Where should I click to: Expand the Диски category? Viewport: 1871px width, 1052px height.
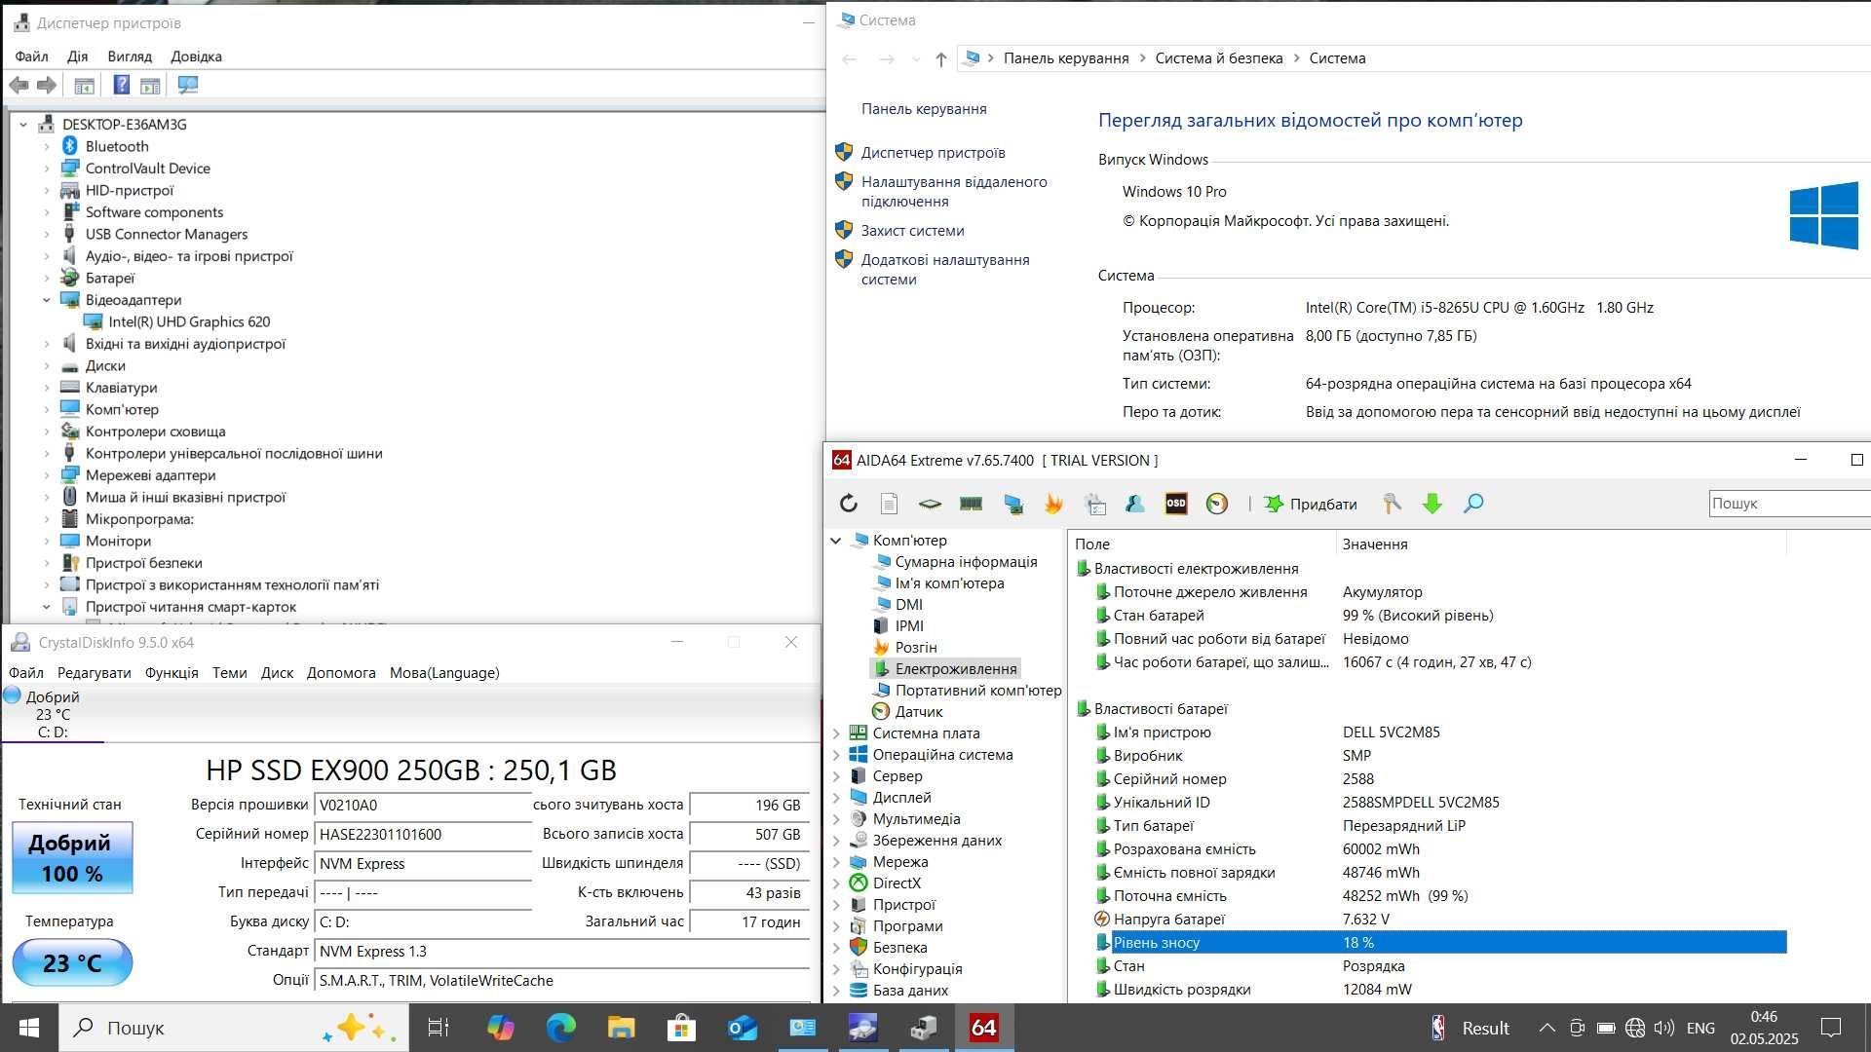[46, 366]
